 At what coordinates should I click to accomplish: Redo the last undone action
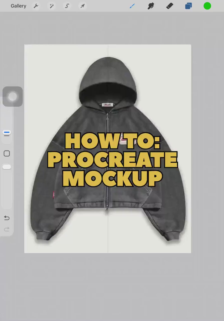point(7,229)
